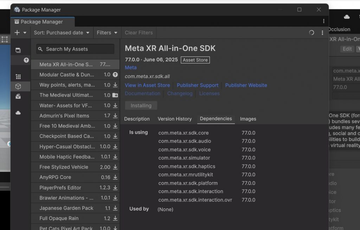Click download icon for AnyRPG Core
Viewport: 360px width, 230px height.
tap(115, 177)
